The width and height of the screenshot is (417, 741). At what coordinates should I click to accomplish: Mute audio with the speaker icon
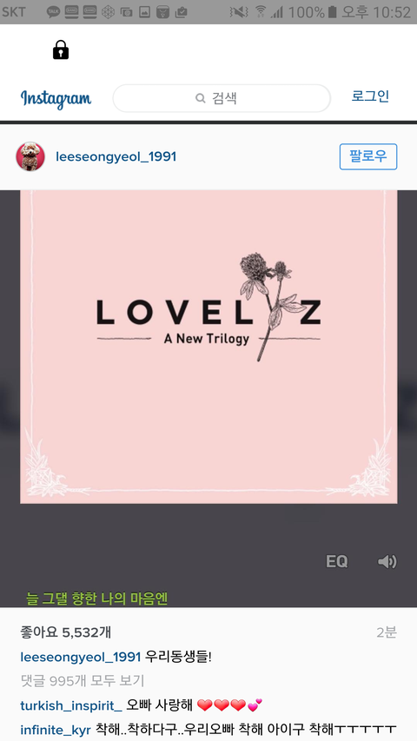[x=387, y=561]
